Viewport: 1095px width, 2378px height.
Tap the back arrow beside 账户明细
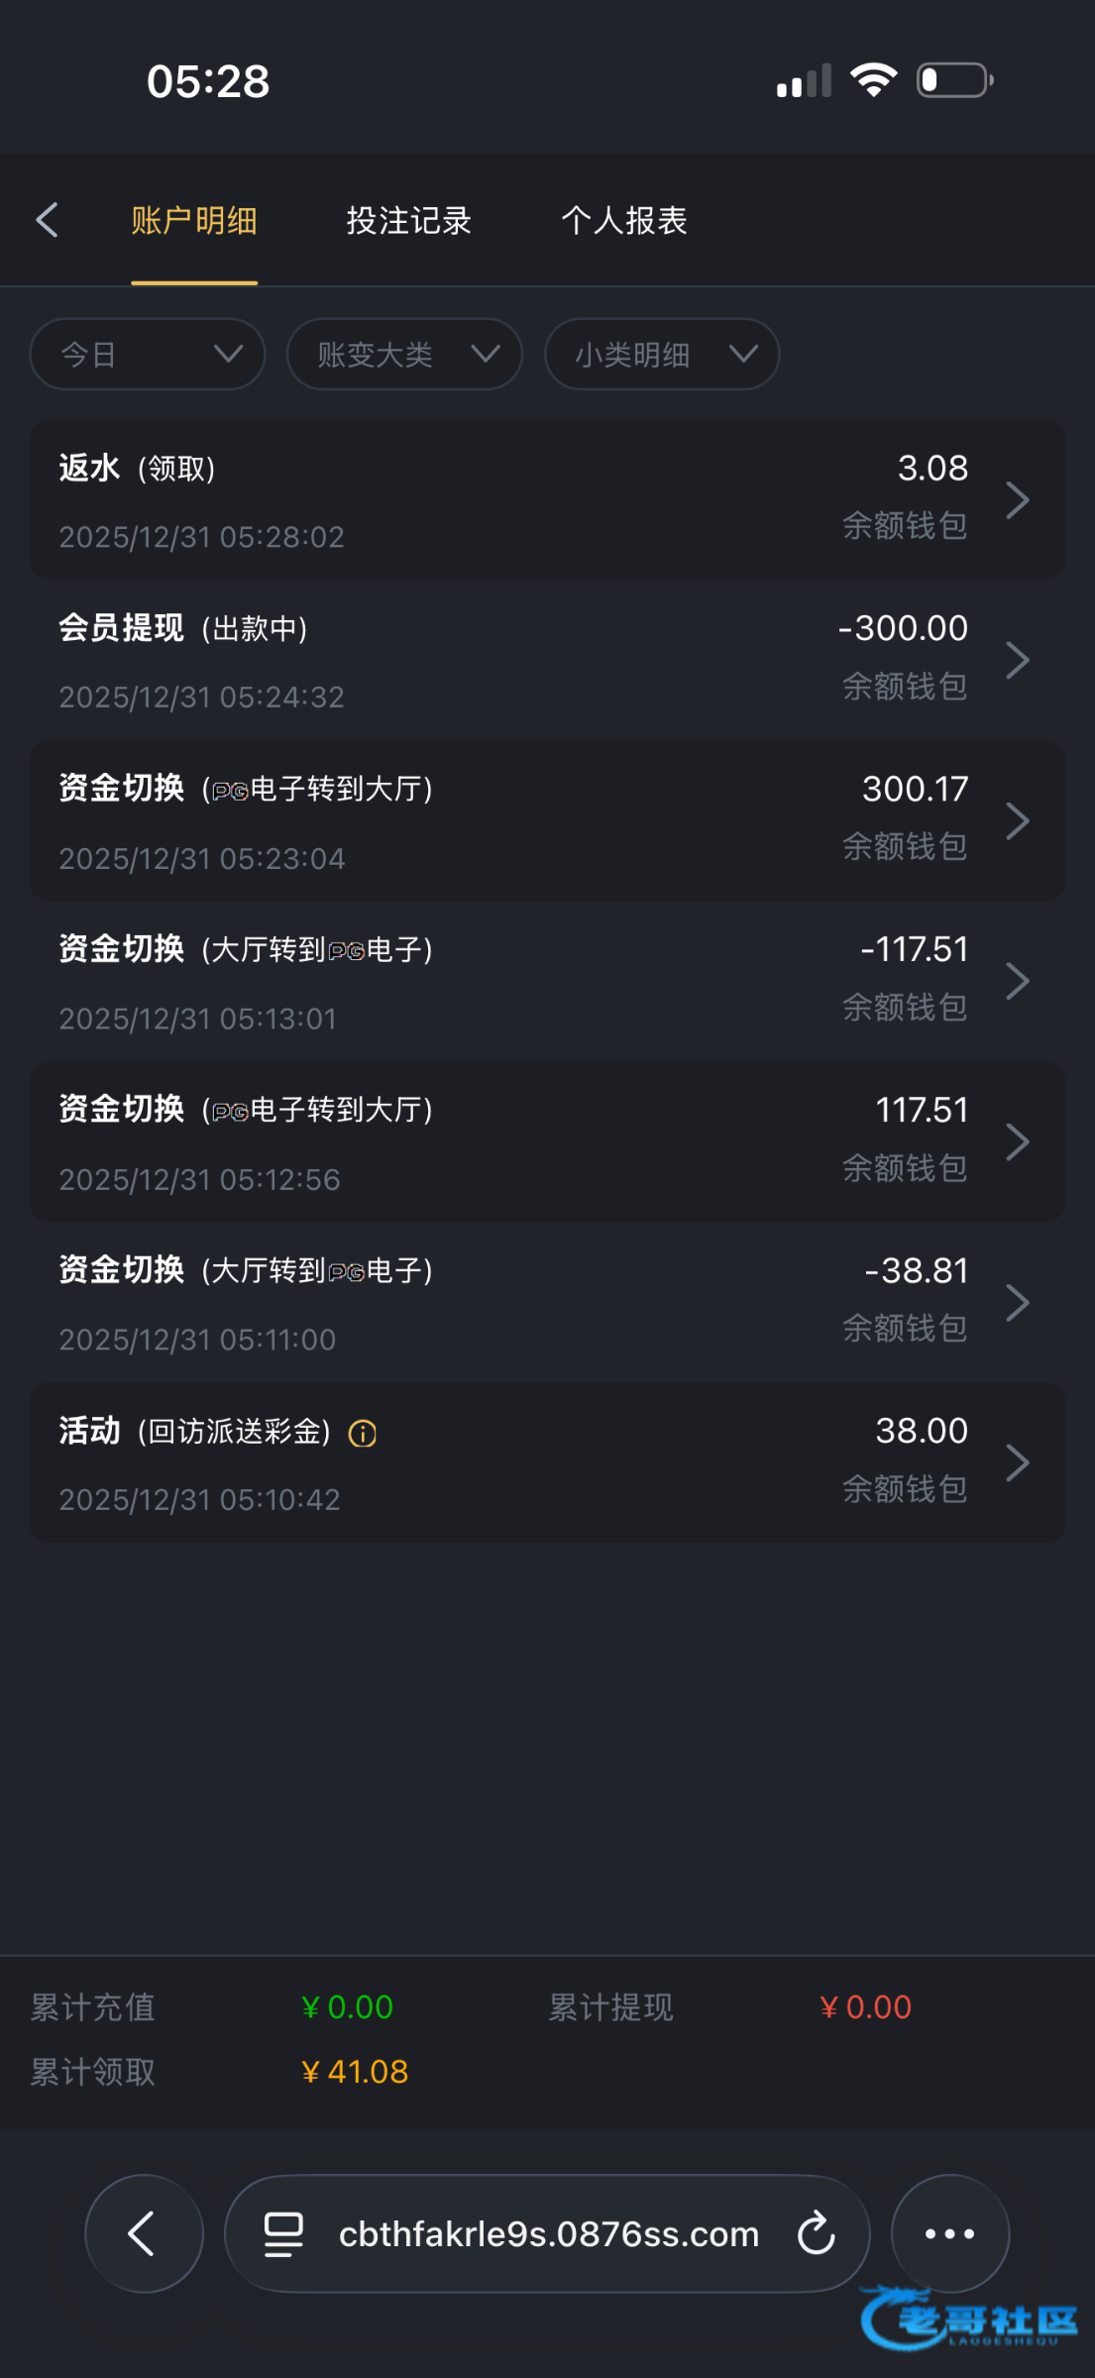(x=47, y=220)
